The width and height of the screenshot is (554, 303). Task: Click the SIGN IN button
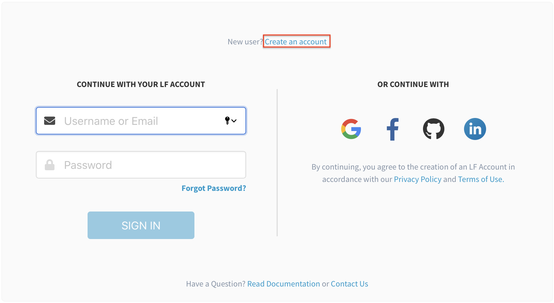(141, 225)
